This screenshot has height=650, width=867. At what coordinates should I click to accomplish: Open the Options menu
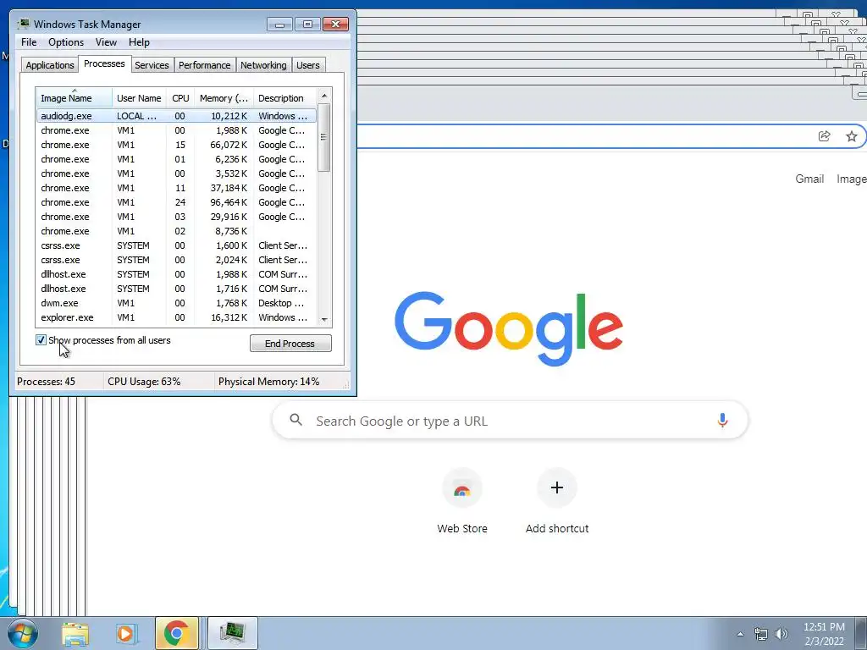point(66,42)
